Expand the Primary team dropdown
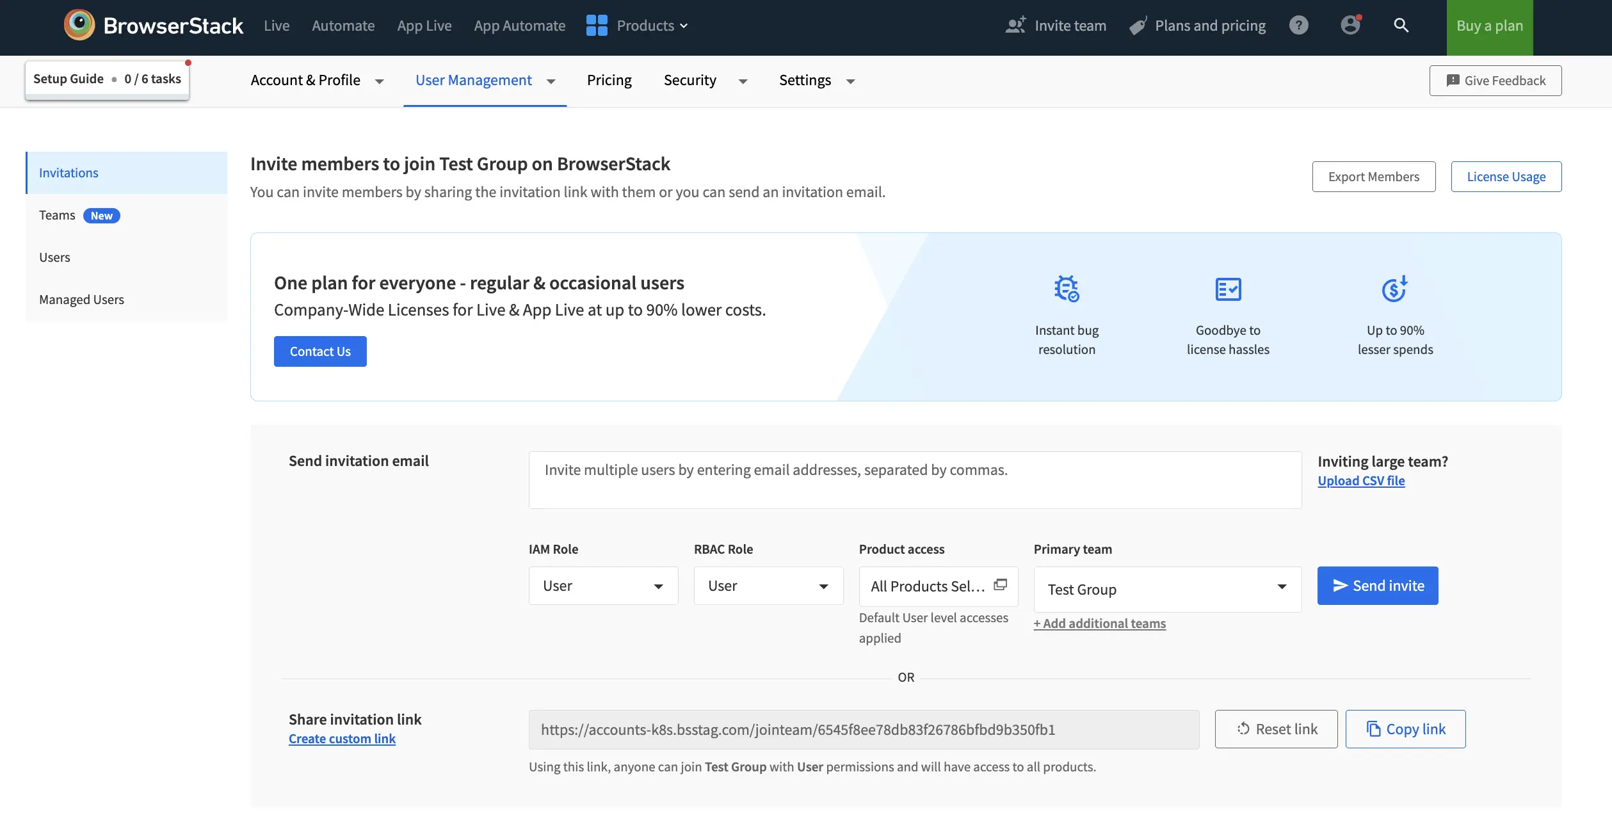This screenshot has height=836, width=1612. point(1166,589)
